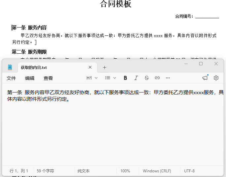Open the 查看 menu

coord(48,78)
